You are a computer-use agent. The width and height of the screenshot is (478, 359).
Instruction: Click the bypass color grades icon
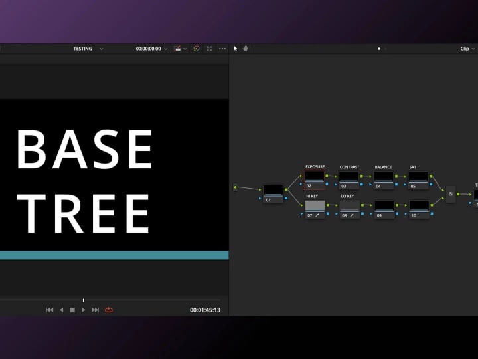click(x=177, y=49)
